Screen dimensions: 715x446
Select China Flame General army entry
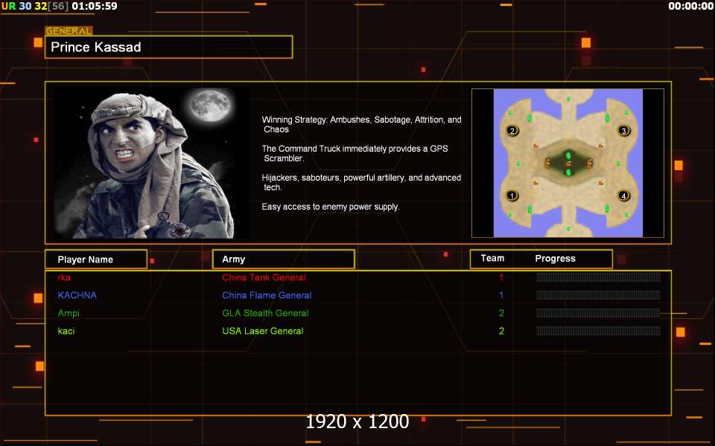click(267, 295)
